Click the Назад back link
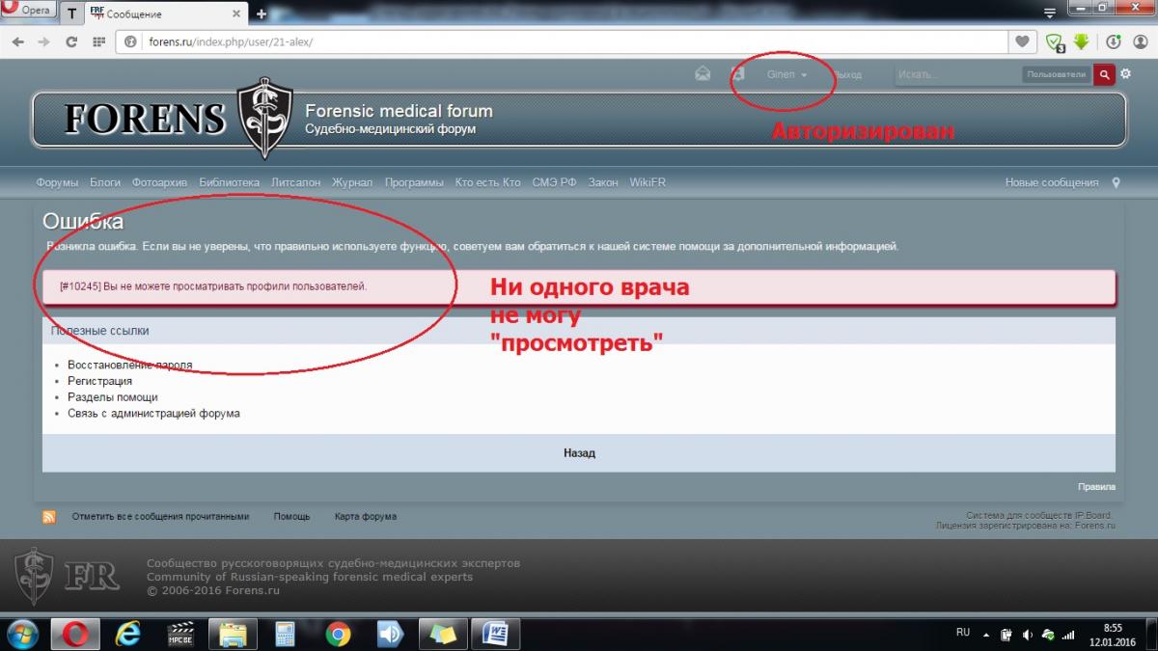This screenshot has width=1158, height=651. 579,453
